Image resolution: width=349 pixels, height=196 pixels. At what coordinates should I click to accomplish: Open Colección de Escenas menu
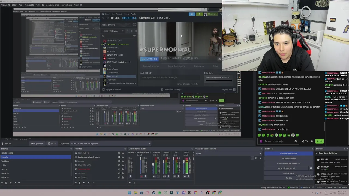(50, 5)
